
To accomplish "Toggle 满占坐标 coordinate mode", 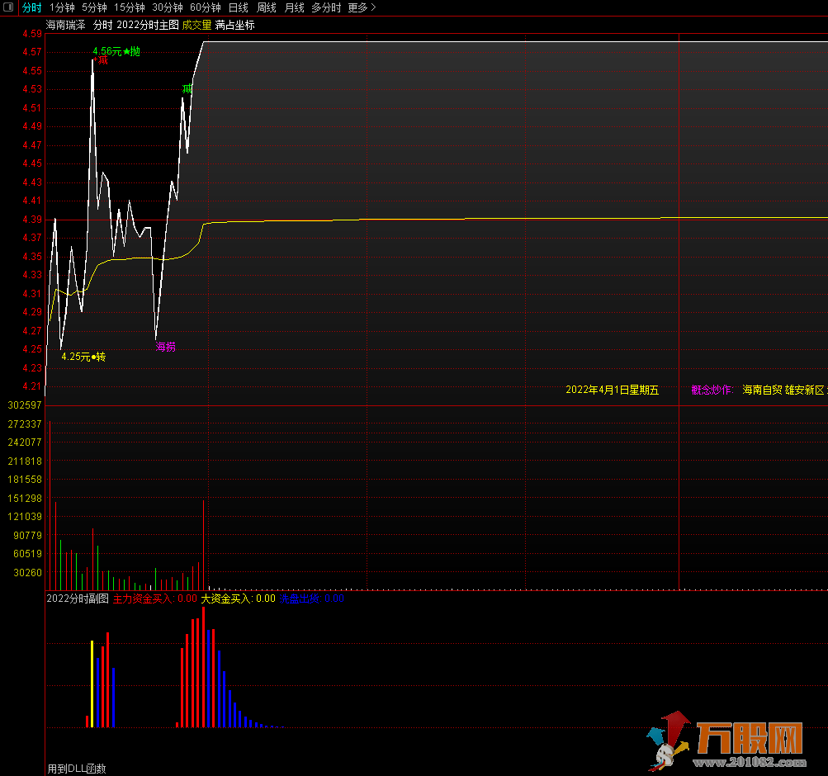I will [235, 25].
